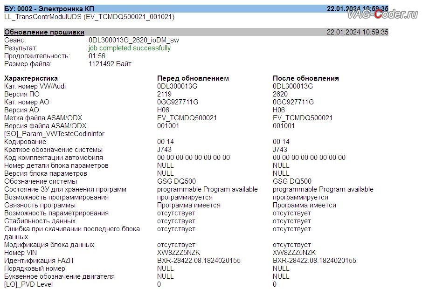Select the line "LL_TransContrModulUDS (EV_TCMDQ500021_001021)"

tap(89, 17)
